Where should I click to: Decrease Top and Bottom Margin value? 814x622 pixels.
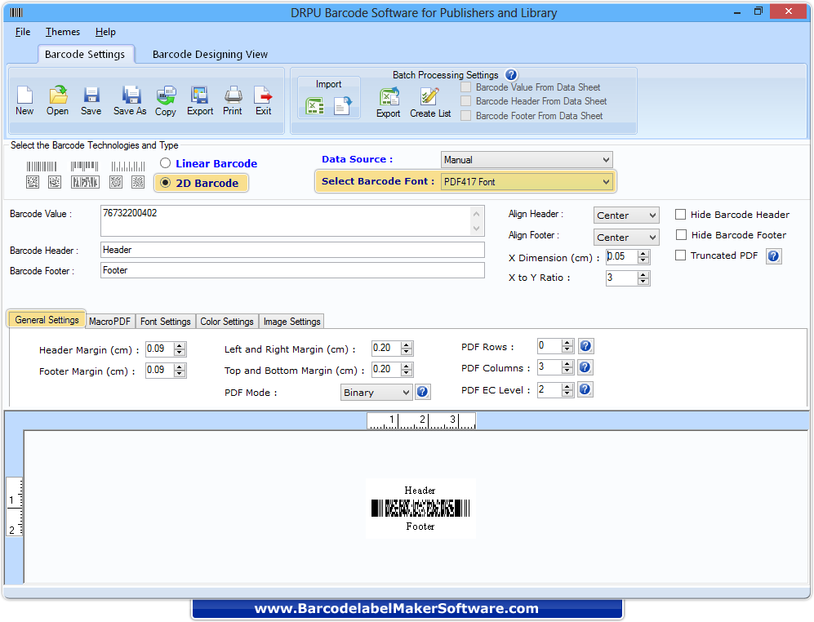407,373
